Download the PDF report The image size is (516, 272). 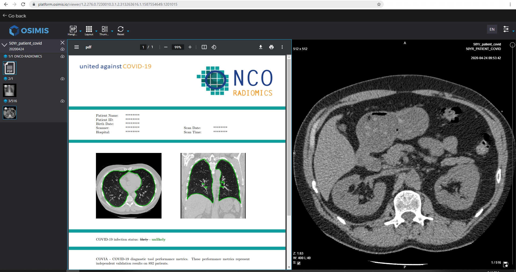[x=260, y=47]
